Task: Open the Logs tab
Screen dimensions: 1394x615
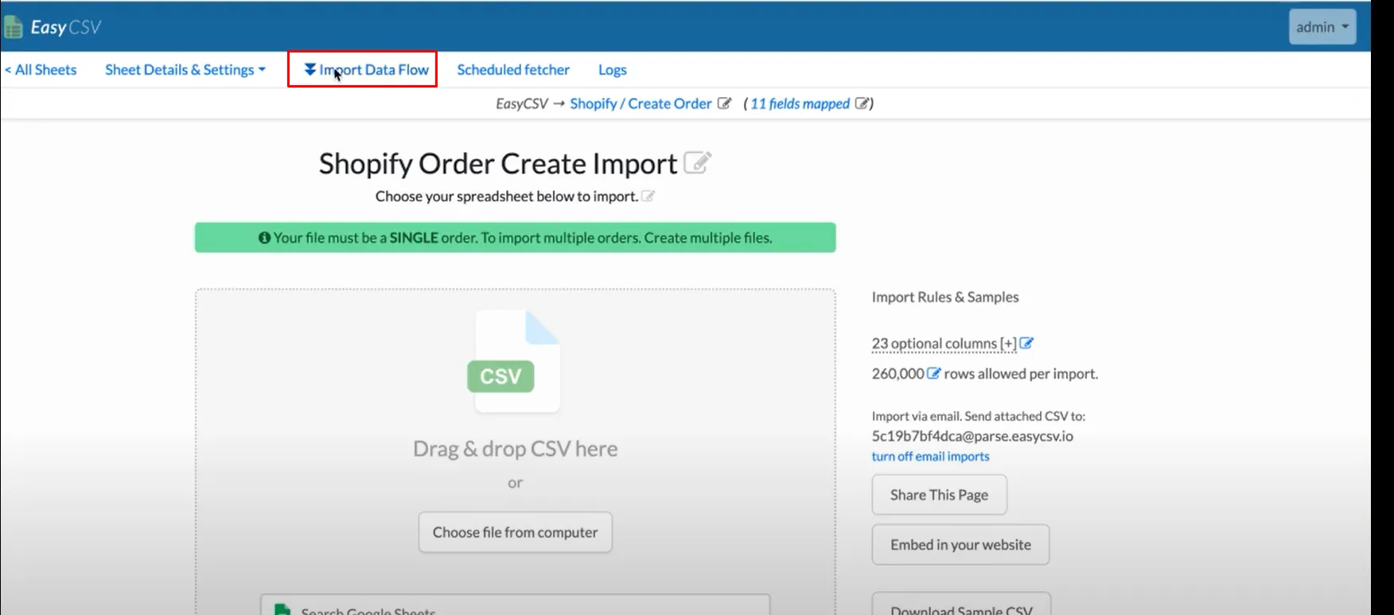Action: pos(613,70)
